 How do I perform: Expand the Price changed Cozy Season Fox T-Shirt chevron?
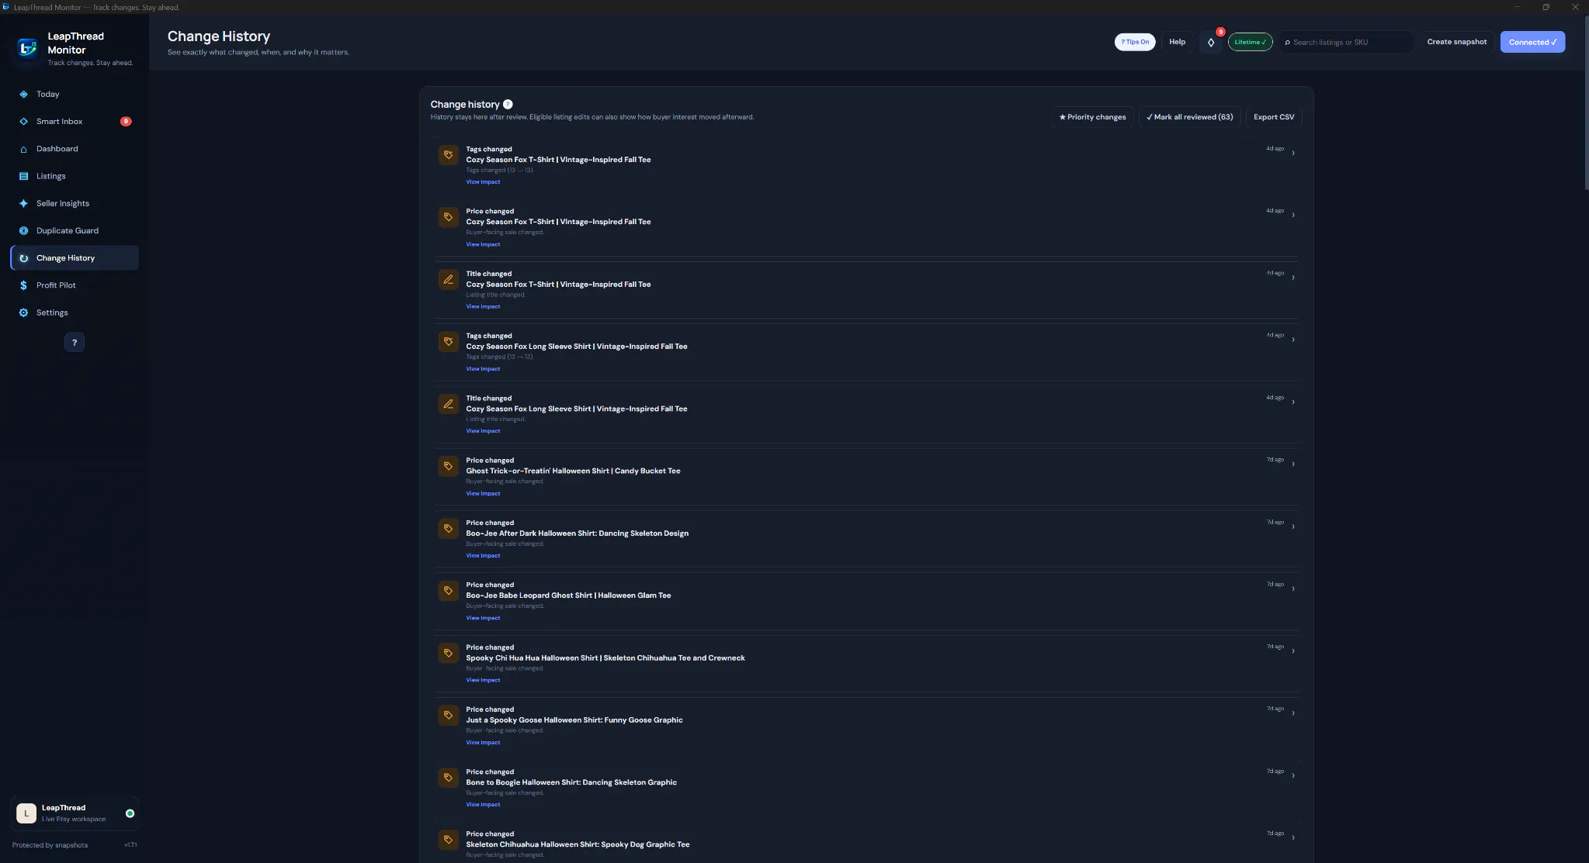click(x=1292, y=216)
